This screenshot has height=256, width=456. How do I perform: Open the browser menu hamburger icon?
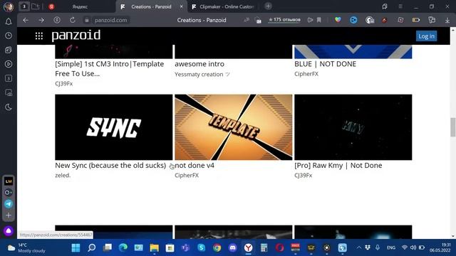pyautogui.click(x=400, y=6)
